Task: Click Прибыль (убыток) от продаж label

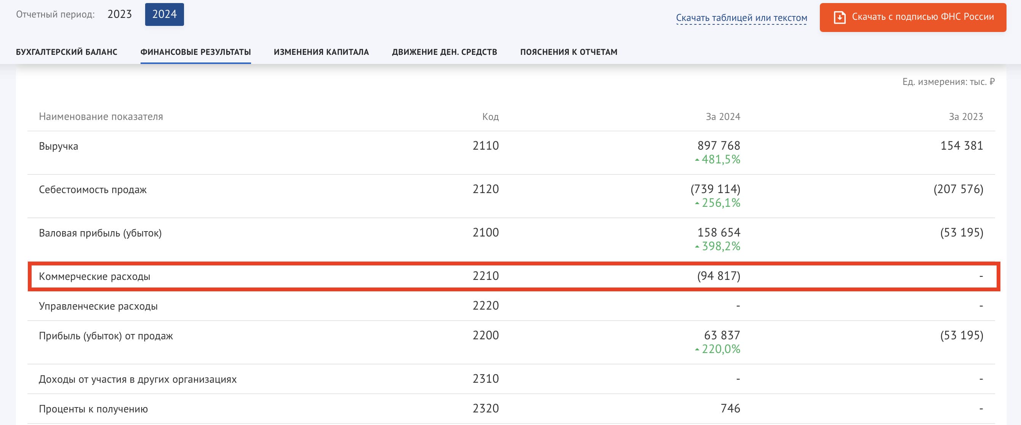Action: coord(106,336)
